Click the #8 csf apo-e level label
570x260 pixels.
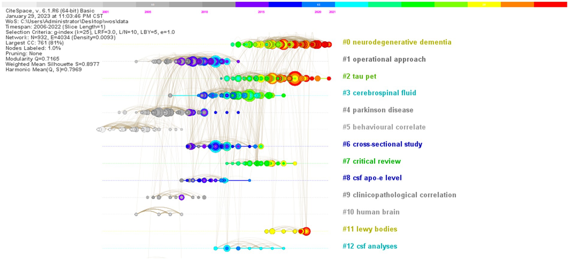[372, 178]
